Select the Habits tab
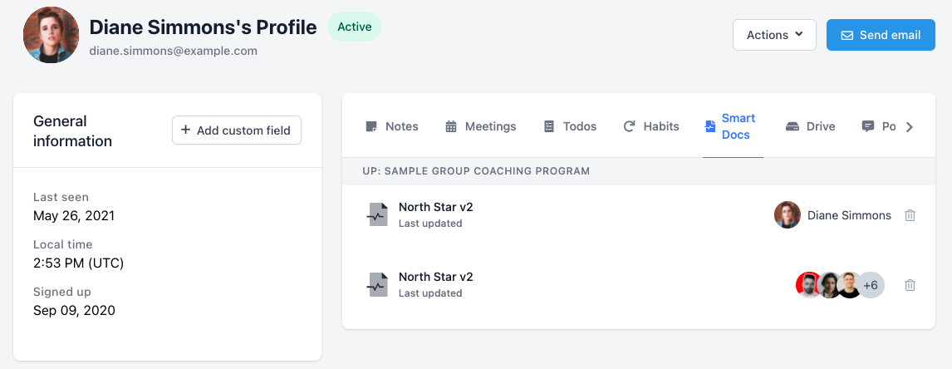Image resolution: width=952 pixels, height=369 pixels. pyautogui.click(x=651, y=126)
